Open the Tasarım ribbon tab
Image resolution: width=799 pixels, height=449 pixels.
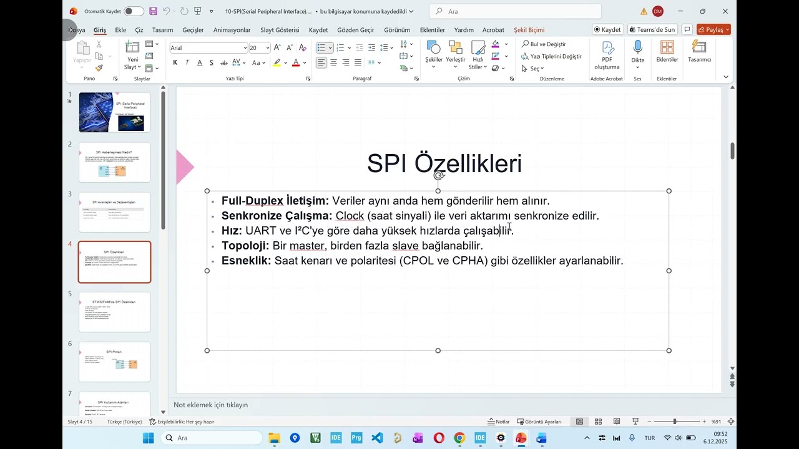(x=162, y=30)
